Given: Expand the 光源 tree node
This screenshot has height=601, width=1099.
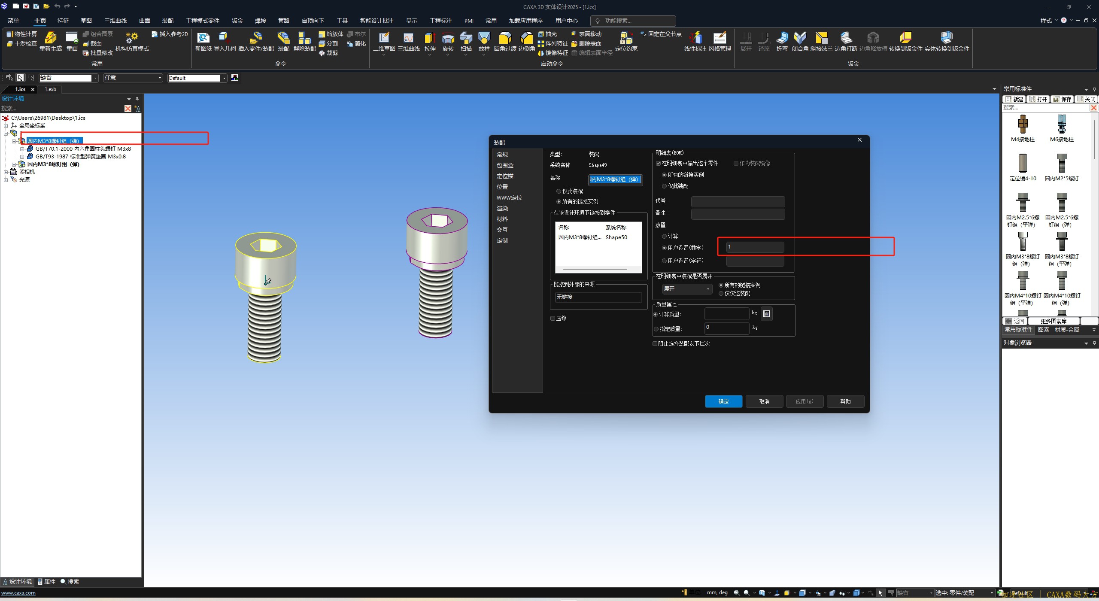Looking at the screenshot, I should [6, 179].
